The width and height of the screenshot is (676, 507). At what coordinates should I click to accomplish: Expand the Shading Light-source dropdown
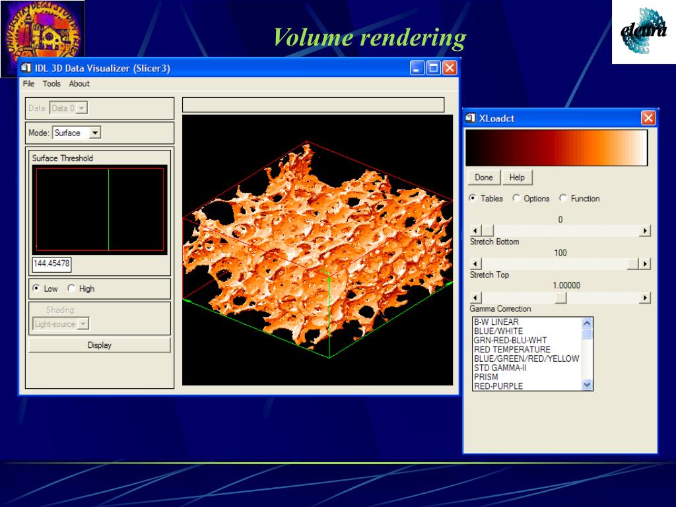tap(84, 323)
